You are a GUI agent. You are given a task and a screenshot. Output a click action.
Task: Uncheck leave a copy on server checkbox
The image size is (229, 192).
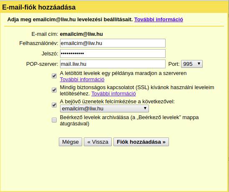click(54, 76)
